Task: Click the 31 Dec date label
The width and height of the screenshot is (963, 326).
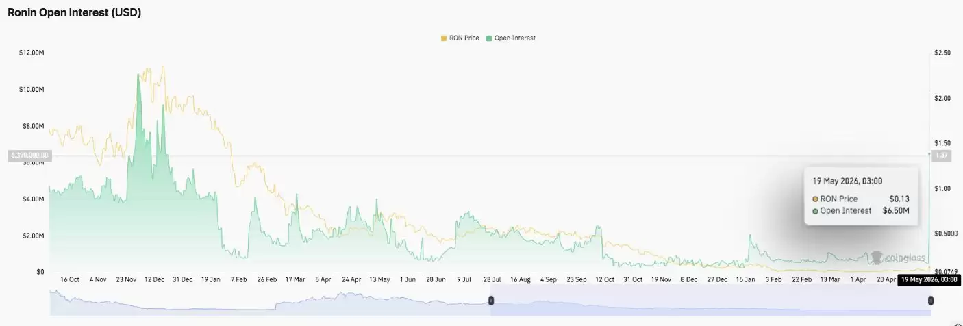Action: coord(183,279)
